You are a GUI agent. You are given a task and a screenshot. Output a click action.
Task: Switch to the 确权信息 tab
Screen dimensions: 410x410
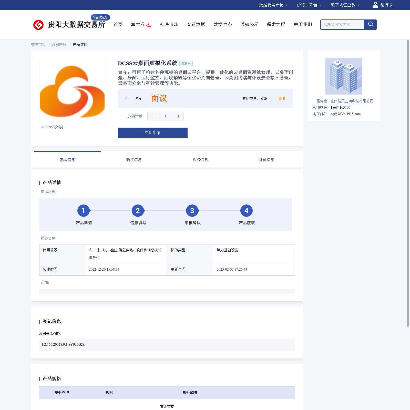tap(134, 160)
